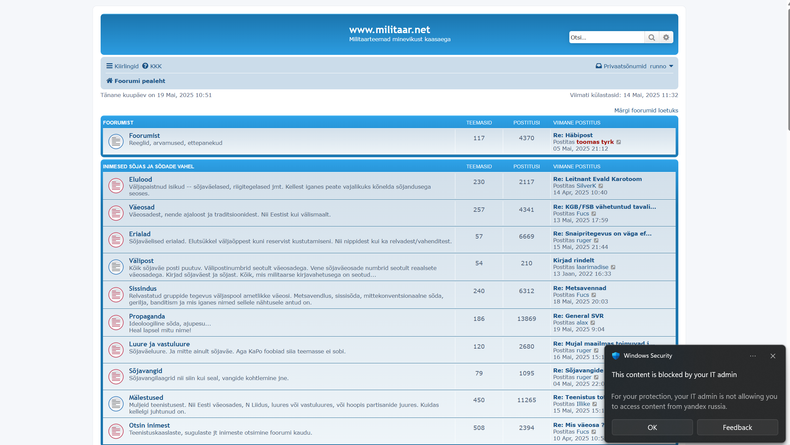Click the search magnifier icon
Image resolution: width=790 pixels, height=445 pixels.
651,37
